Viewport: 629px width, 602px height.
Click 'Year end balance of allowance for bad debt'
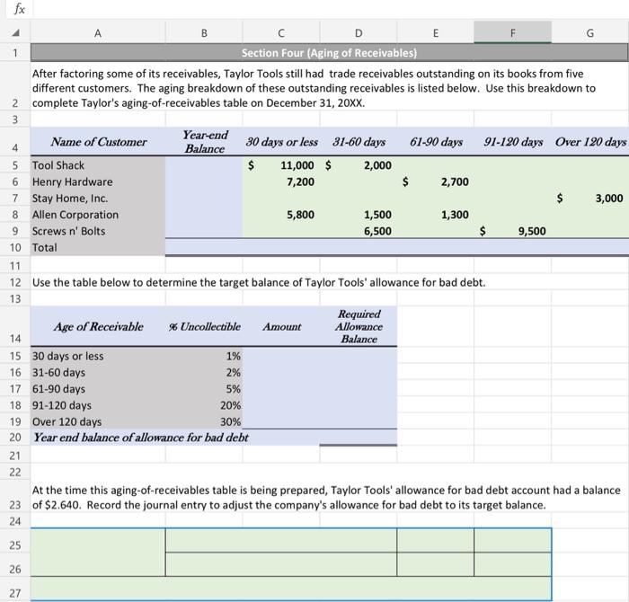pos(141,438)
